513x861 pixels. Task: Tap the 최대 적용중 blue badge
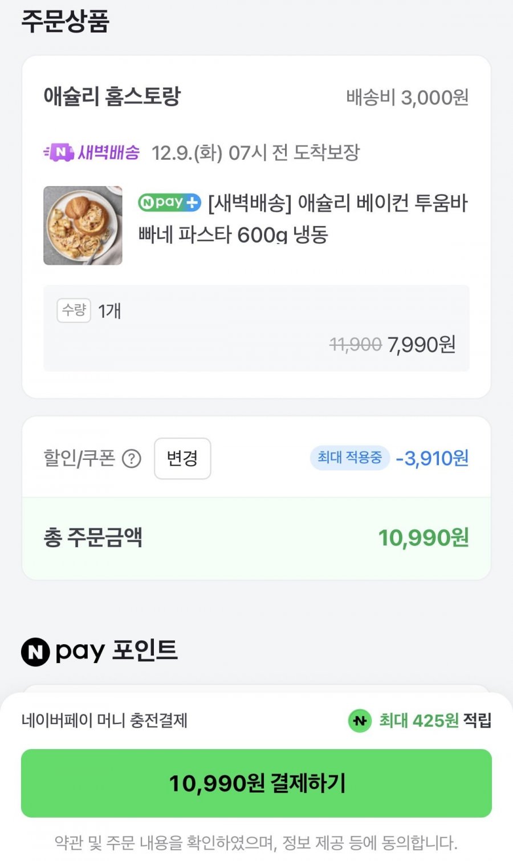point(350,458)
